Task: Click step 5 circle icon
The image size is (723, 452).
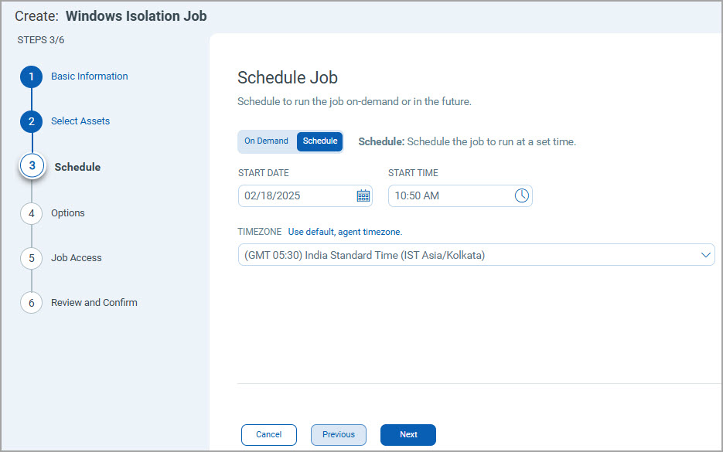Action: point(32,258)
